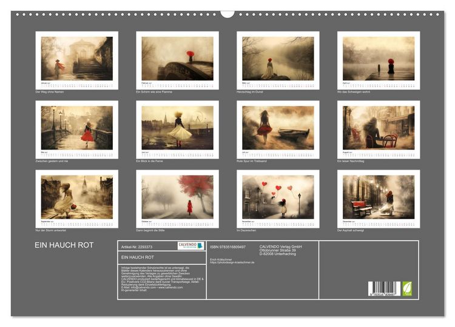Click the green leaf eco icon
The width and height of the screenshot is (455, 327).
click(407, 289)
